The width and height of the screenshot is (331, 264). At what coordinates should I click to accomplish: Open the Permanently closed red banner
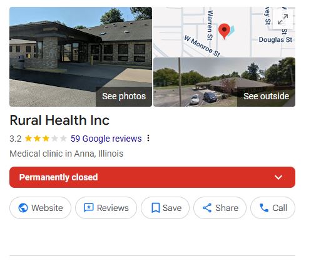coord(153,177)
